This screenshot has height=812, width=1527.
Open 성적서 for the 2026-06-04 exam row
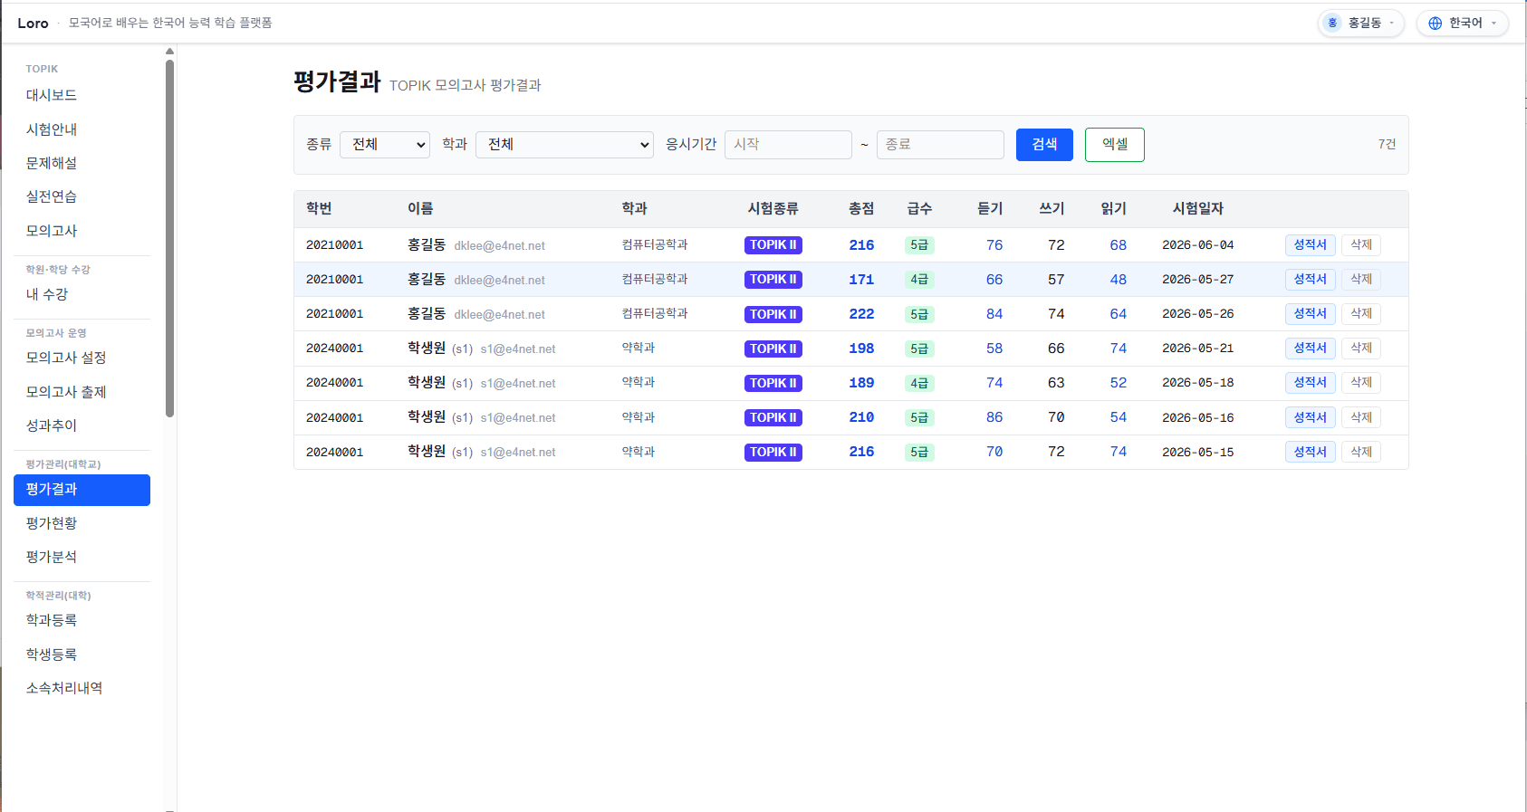point(1310,244)
